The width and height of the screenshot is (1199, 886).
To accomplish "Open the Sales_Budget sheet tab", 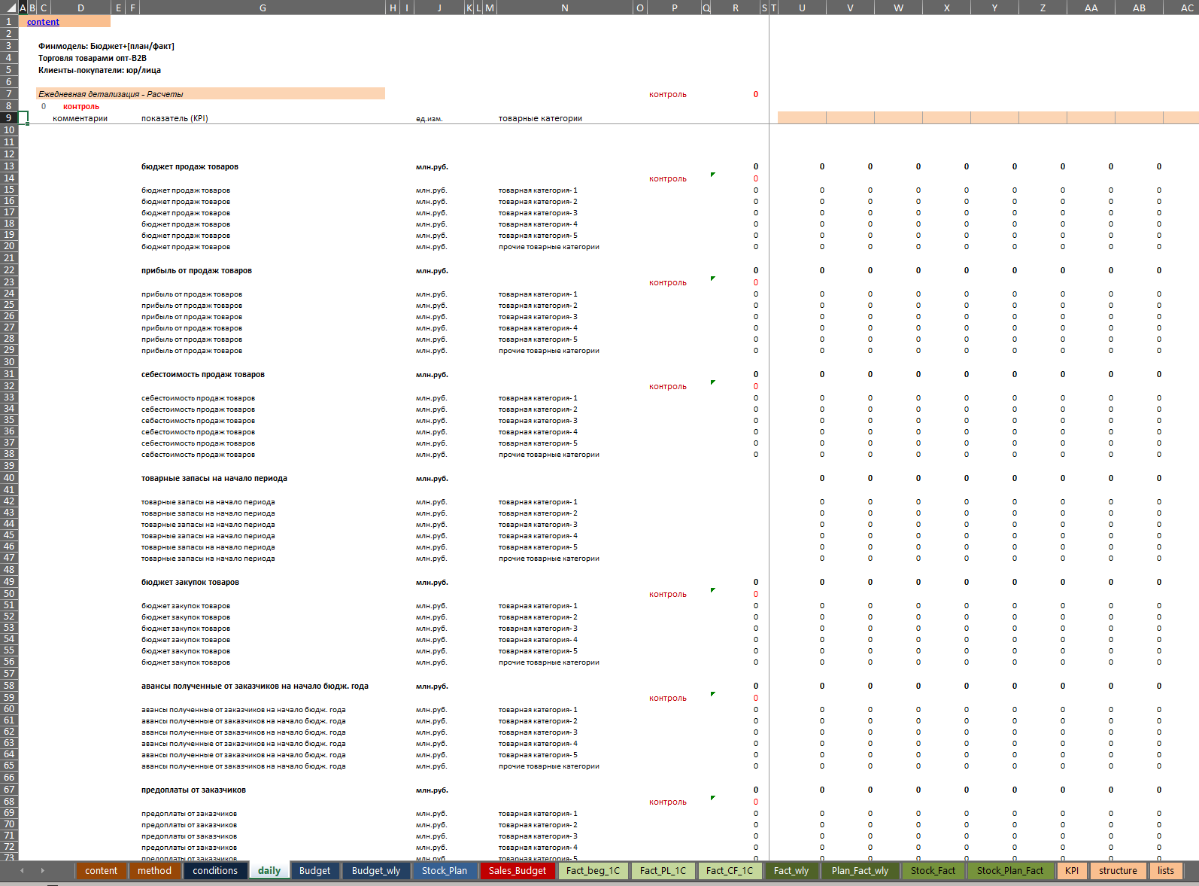I will point(517,871).
